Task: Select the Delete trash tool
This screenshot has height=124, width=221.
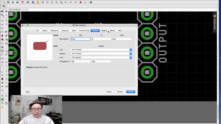Action: 2,36
